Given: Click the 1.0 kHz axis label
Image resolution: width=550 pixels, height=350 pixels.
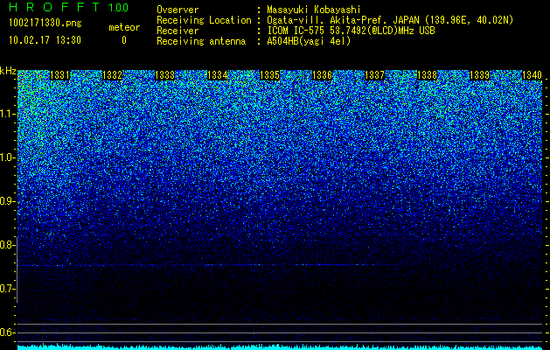Looking at the screenshot, I should pos(7,157).
